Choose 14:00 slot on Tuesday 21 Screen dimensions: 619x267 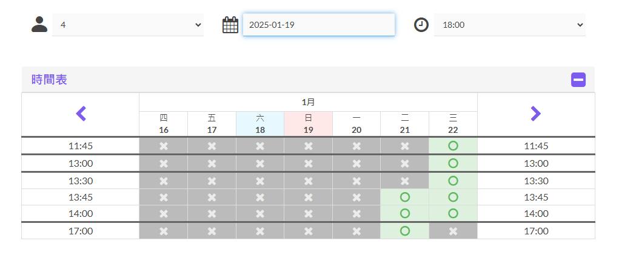[x=404, y=213]
